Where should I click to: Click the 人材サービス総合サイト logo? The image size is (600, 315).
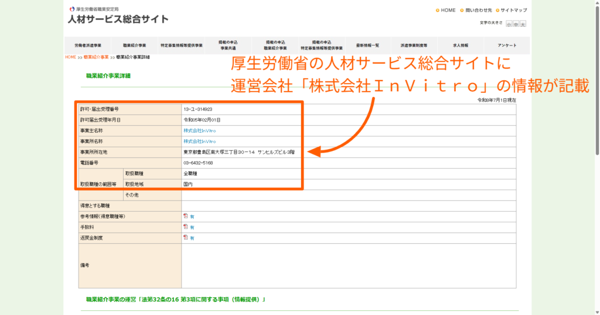point(118,19)
